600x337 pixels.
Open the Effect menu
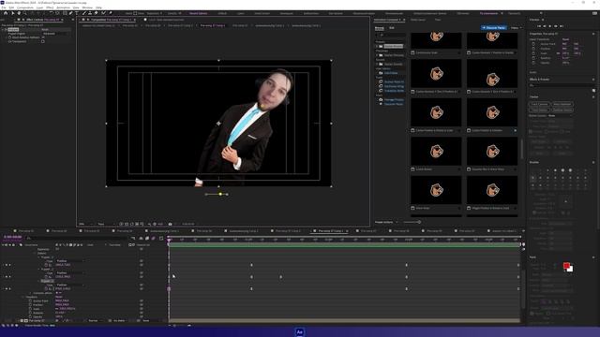tap(50, 7)
